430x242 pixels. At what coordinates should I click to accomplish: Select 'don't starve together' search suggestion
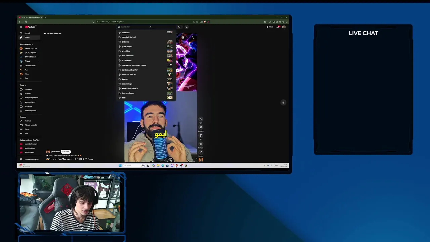pyautogui.click(x=145, y=70)
